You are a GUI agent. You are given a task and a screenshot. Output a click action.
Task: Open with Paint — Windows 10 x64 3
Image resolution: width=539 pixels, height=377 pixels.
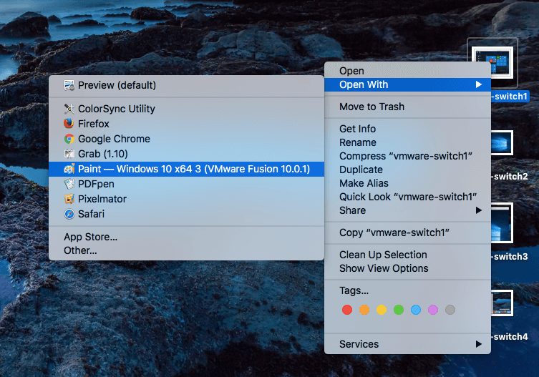186,169
